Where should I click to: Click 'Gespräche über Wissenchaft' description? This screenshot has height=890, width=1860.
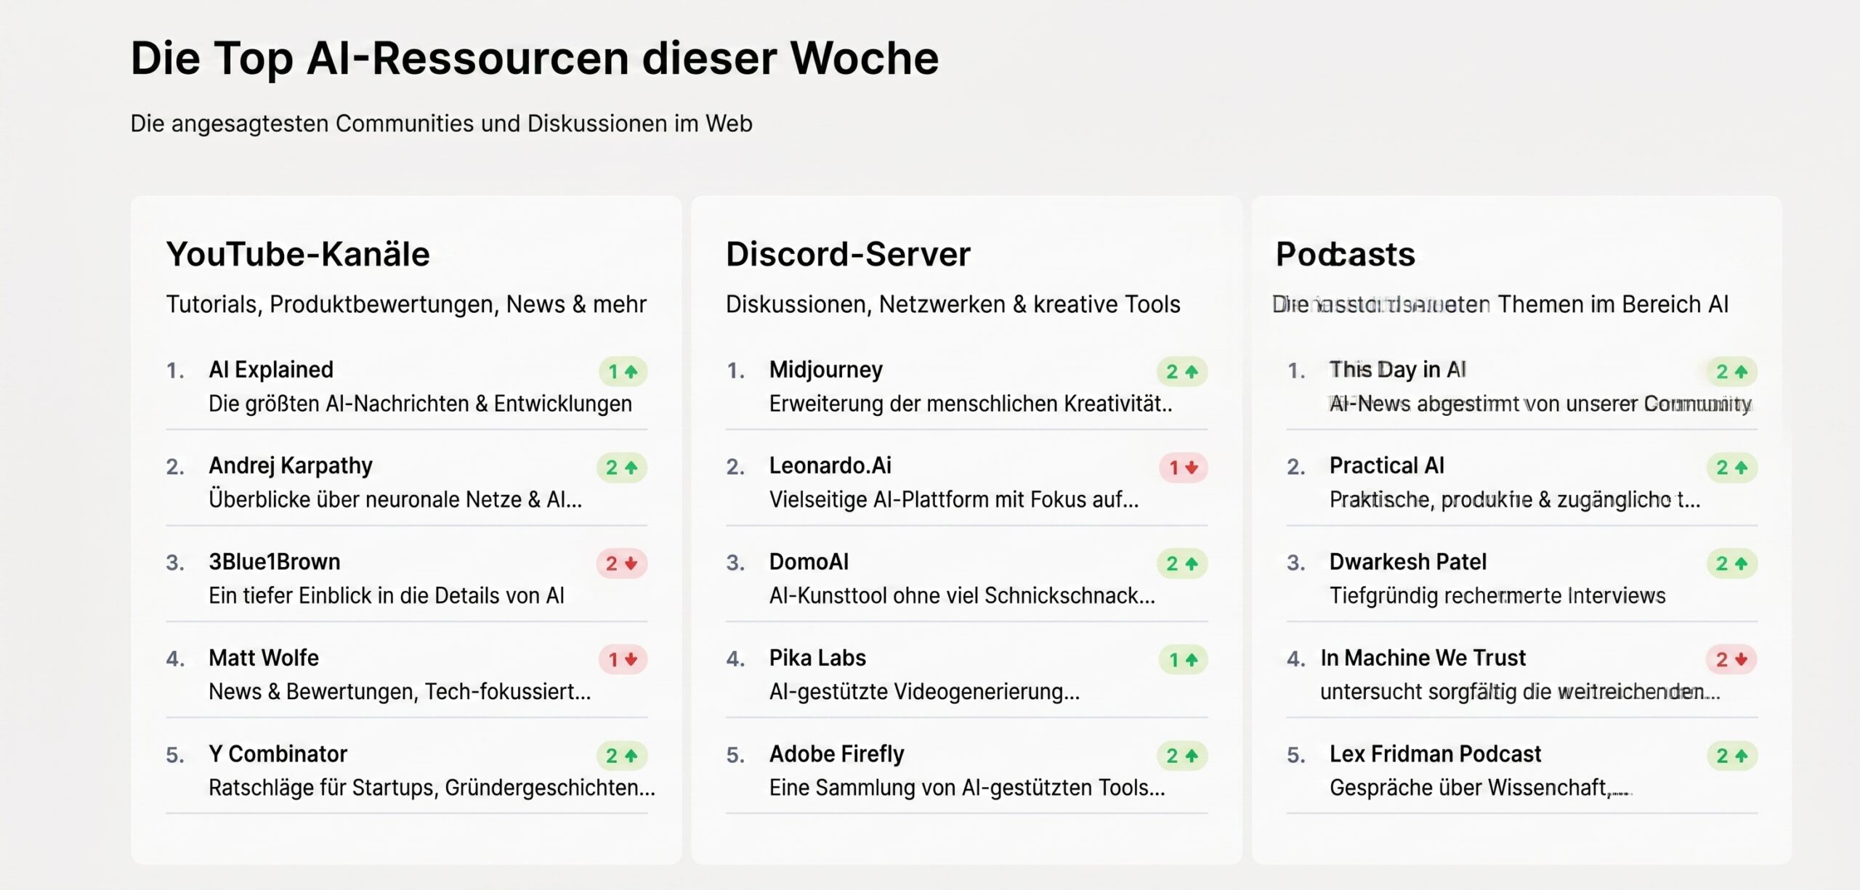(x=1480, y=788)
